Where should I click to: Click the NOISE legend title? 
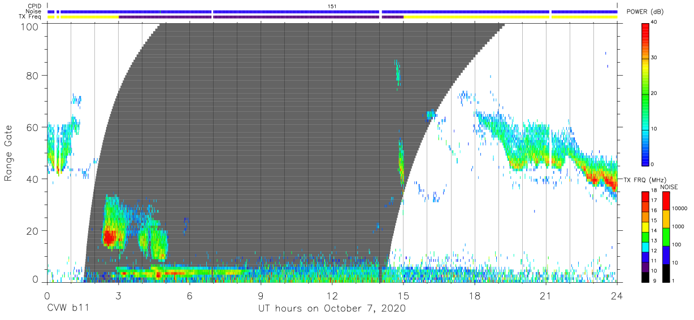670,187
